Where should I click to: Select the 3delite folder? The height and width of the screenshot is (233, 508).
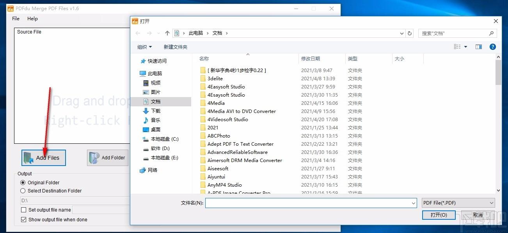[x=215, y=78]
